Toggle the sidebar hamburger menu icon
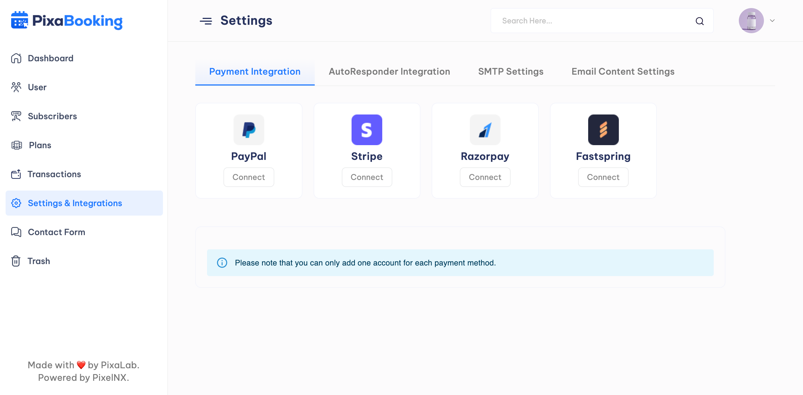The width and height of the screenshot is (803, 395). pos(206,21)
